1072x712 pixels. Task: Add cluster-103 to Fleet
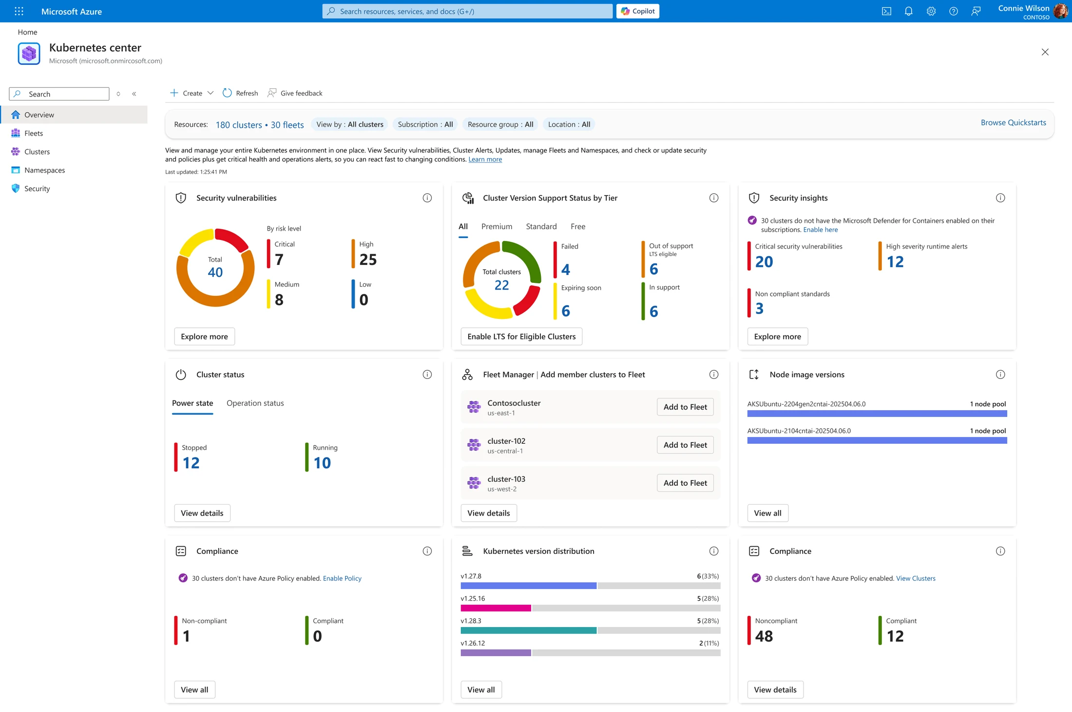click(x=685, y=483)
